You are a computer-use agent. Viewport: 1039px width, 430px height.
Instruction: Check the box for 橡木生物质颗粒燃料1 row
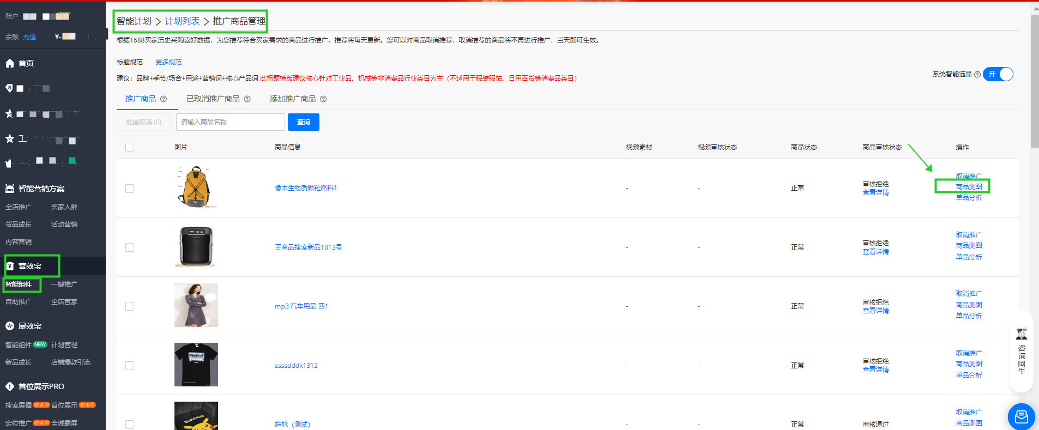[x=130, y=189]
